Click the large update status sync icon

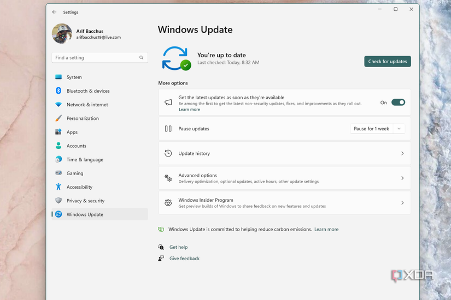tap(177, 58)
